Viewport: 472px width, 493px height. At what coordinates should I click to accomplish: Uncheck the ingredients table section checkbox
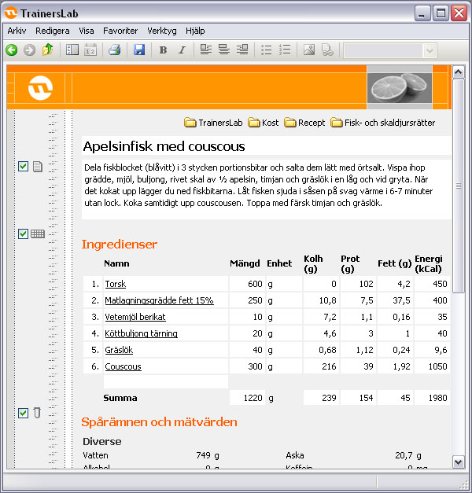(23, 234)
